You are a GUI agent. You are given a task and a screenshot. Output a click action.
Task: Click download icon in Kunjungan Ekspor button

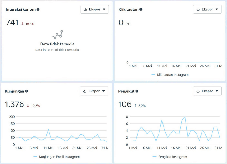pos(85,91)
